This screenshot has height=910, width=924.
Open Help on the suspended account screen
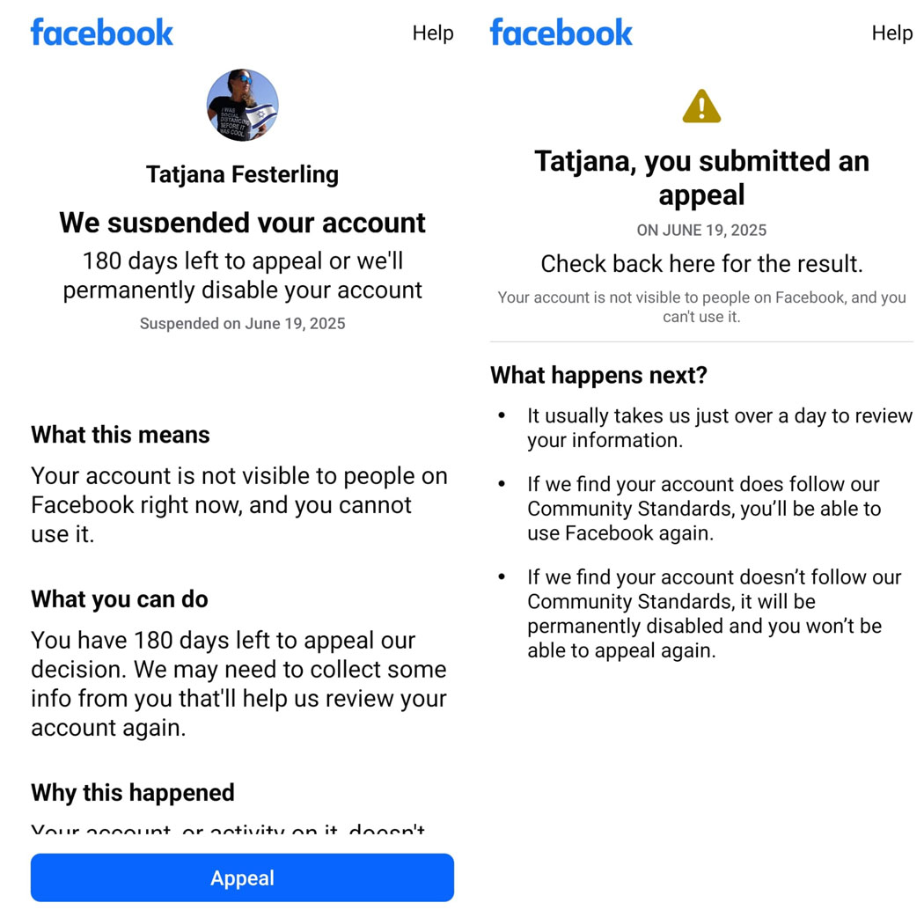pyautogui.click(x=433, y=33)
